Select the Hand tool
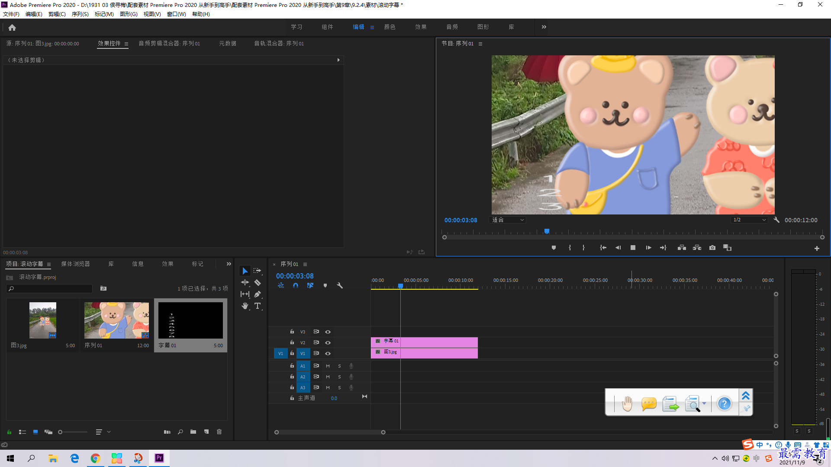Viewport: 831px width, 467px height. click(245, 306)
